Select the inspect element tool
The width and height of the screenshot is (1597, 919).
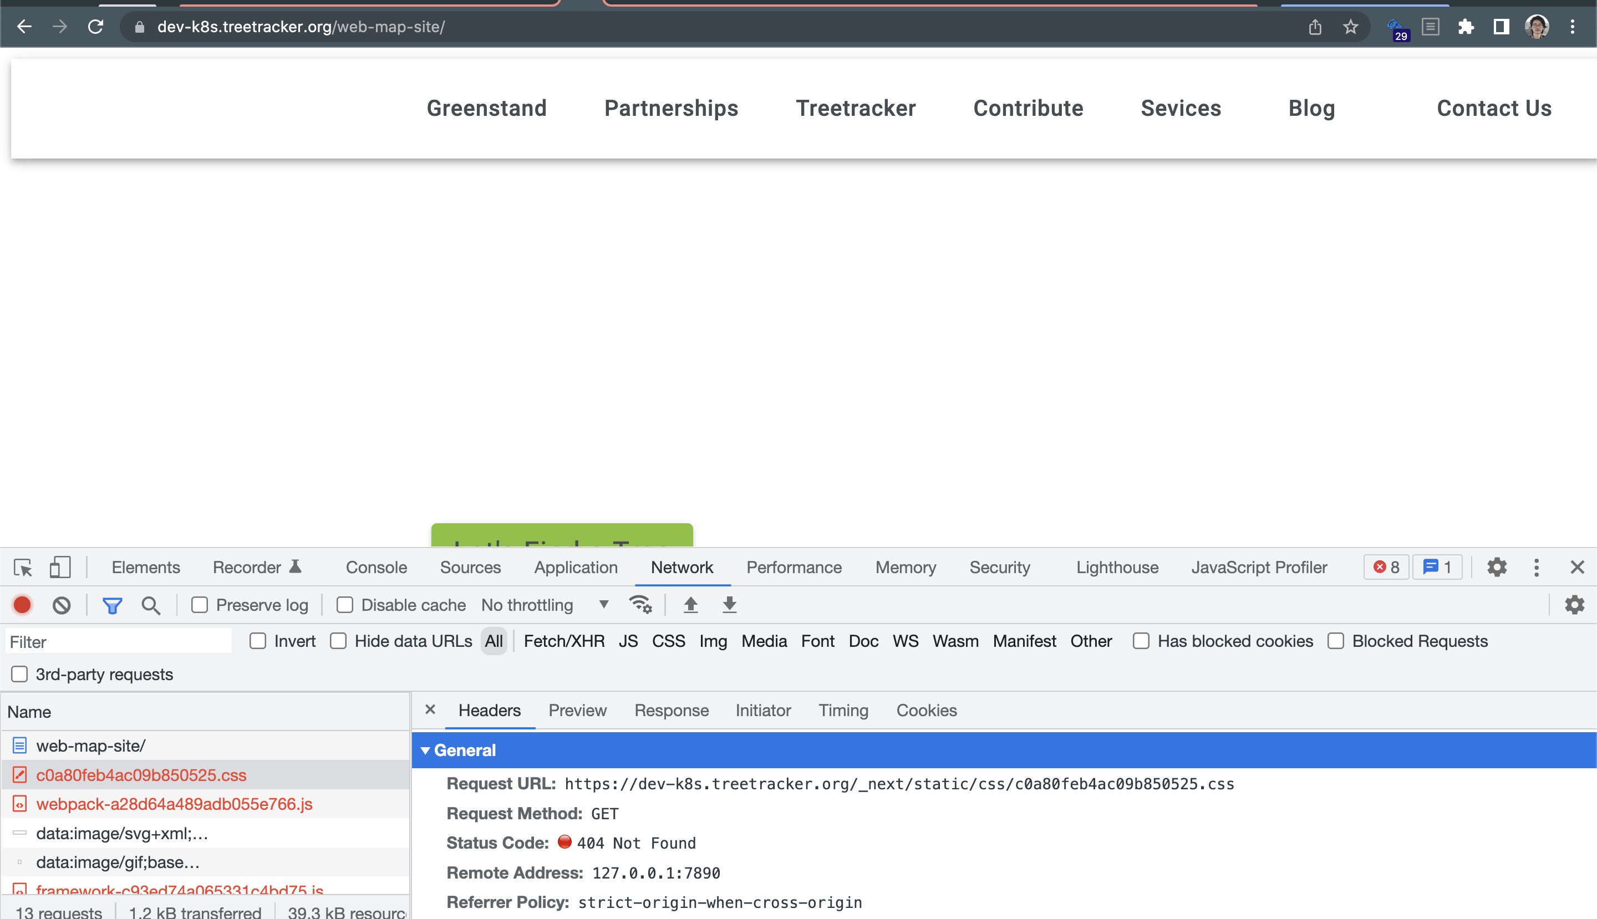coord(22,567)
